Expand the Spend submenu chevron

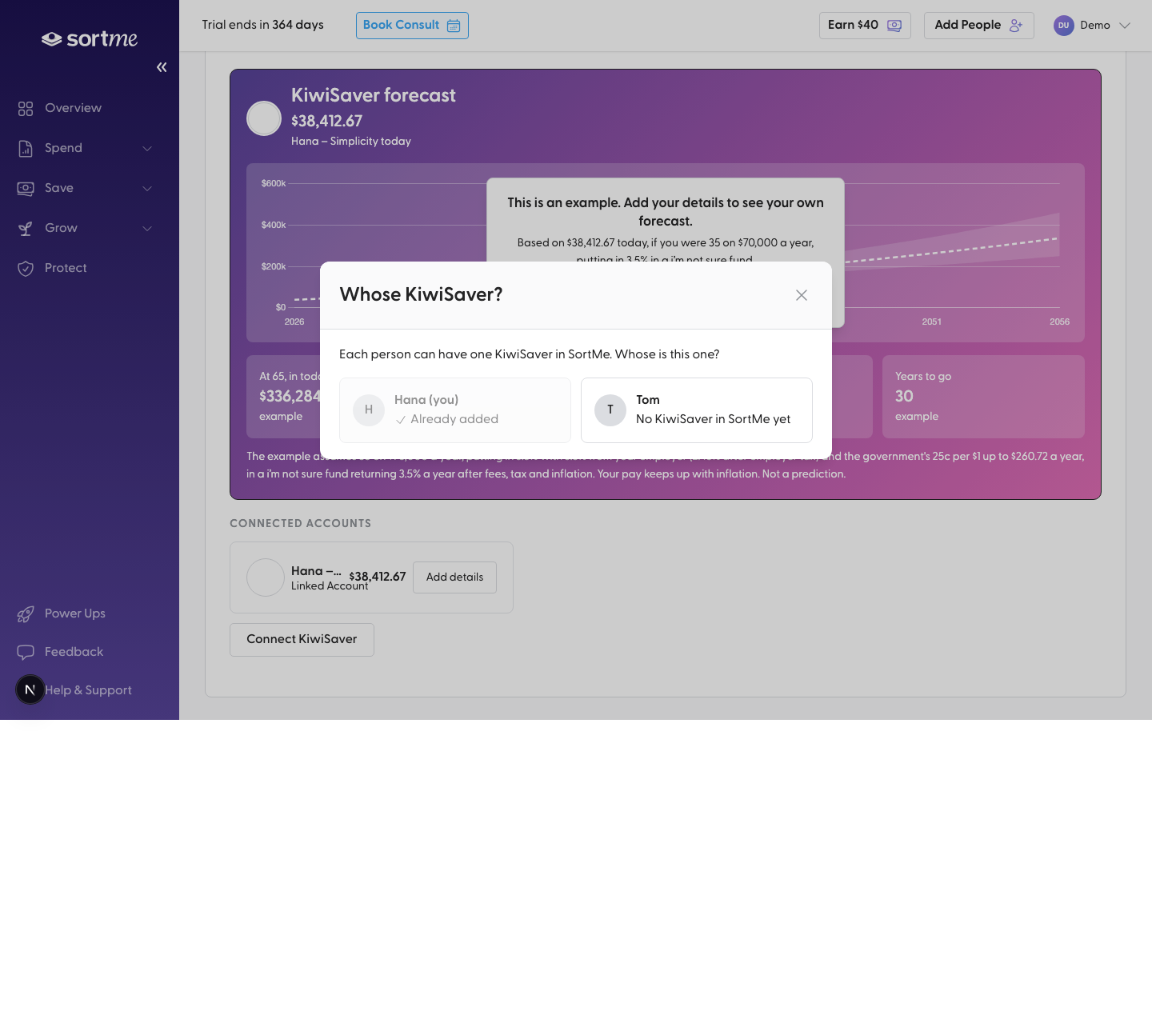tap(147, 148)
